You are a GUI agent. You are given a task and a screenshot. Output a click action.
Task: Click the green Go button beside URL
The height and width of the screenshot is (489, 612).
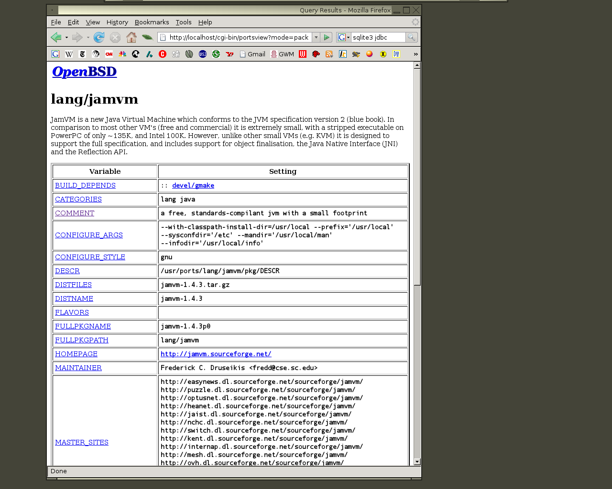click(327, 37)
